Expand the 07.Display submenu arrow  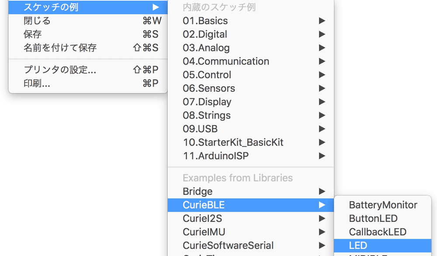tap(322, 102)
